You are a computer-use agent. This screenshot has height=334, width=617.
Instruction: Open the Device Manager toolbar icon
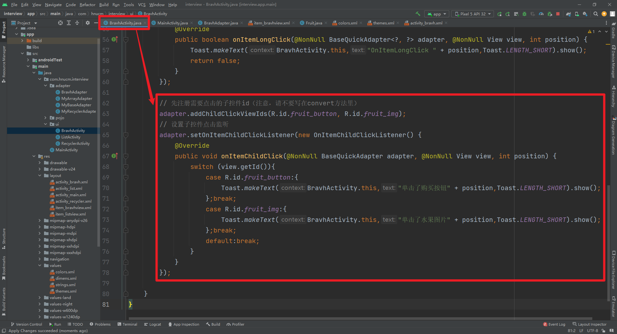pyautogui.click(x=577, y=14)
